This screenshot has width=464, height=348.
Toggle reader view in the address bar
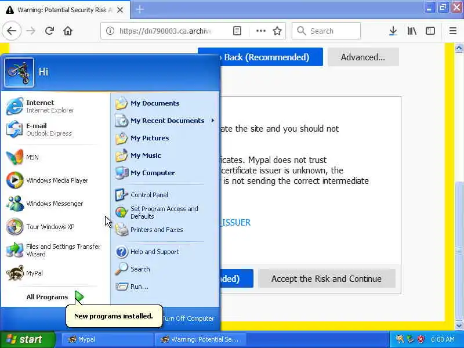coord(237,31)
